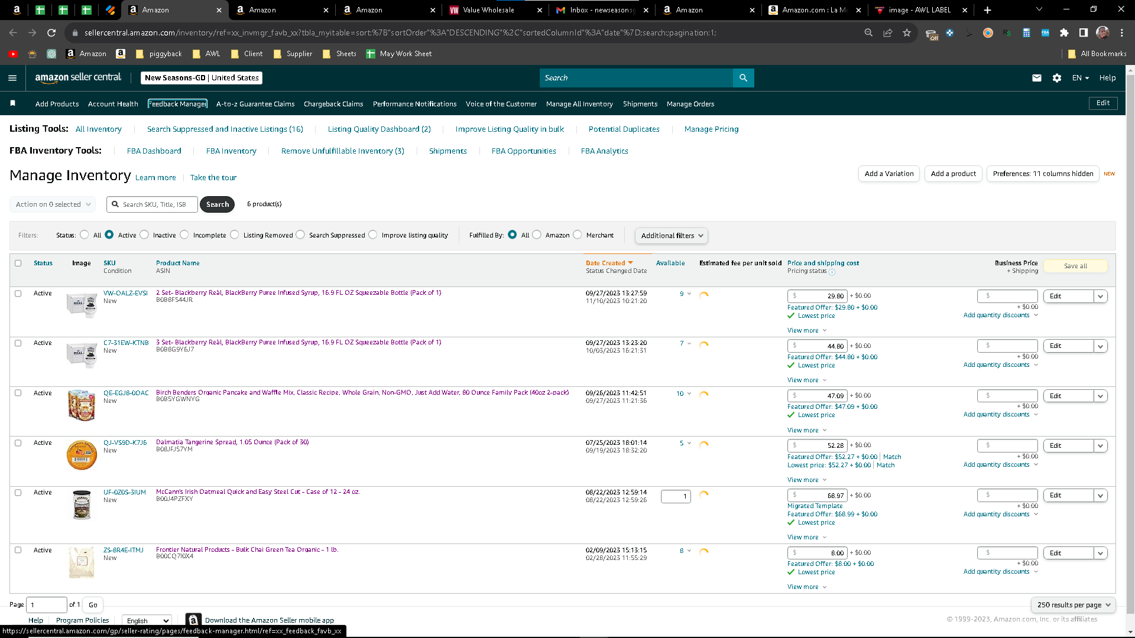Open the Chrome three-dot menu

[1122, 33]
